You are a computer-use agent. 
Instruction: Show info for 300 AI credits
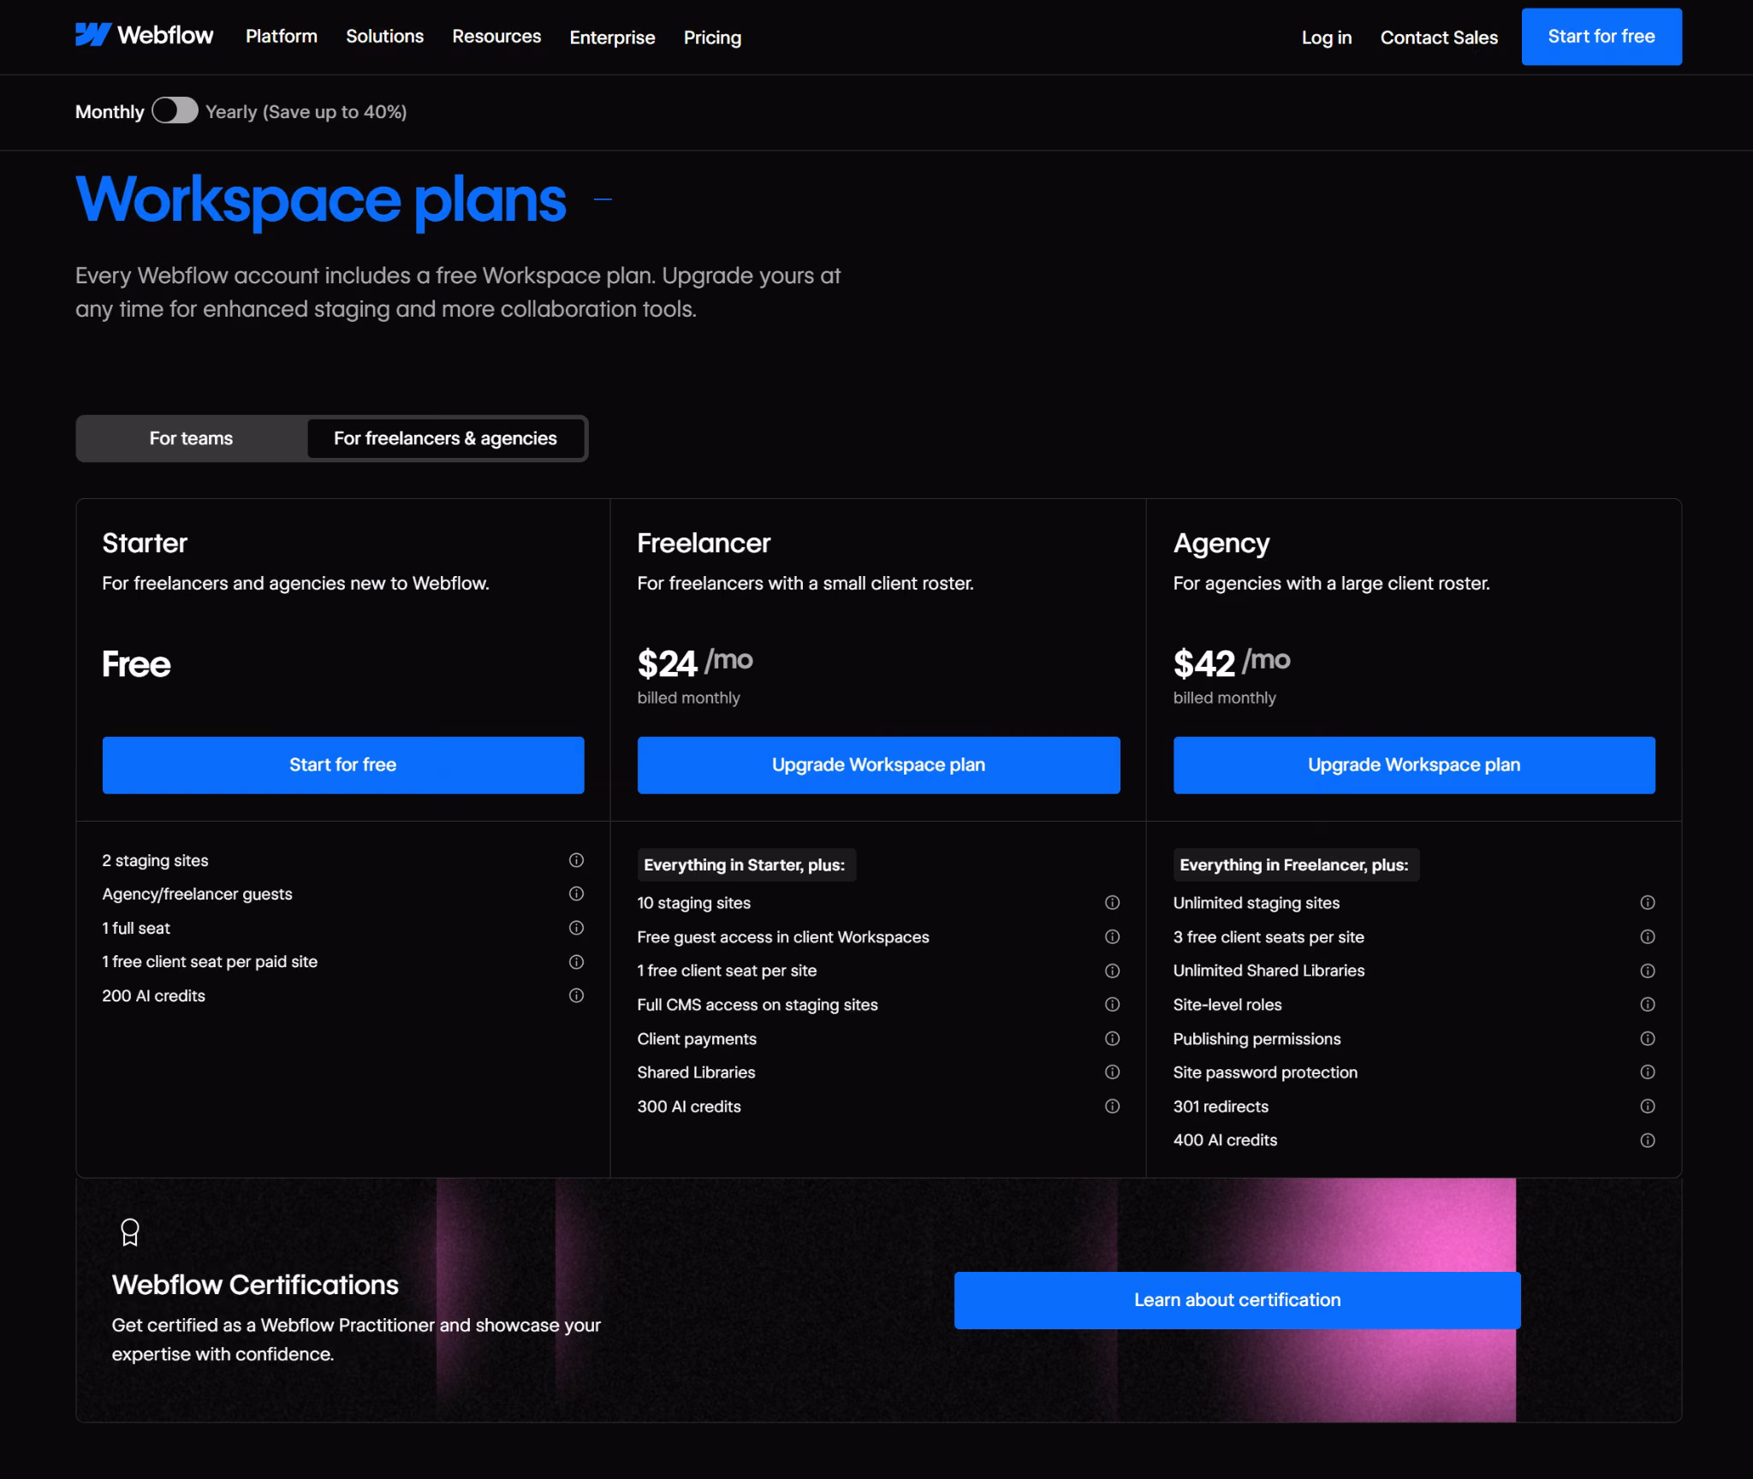(x=1112, y=1106)
